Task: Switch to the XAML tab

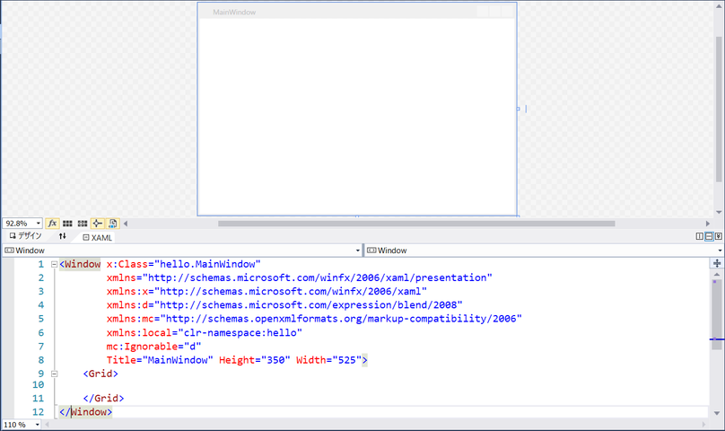Action: tap(98, 237)
